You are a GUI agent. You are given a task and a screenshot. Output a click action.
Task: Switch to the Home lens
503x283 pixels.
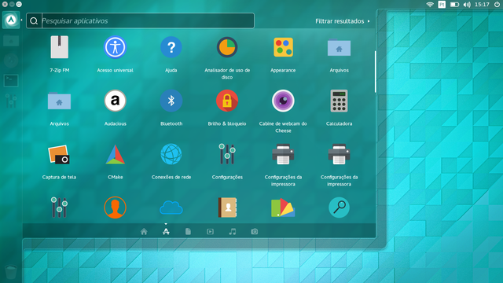144,231
